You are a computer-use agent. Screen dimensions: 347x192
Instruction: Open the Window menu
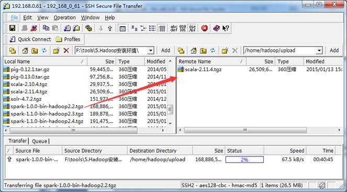90,17
